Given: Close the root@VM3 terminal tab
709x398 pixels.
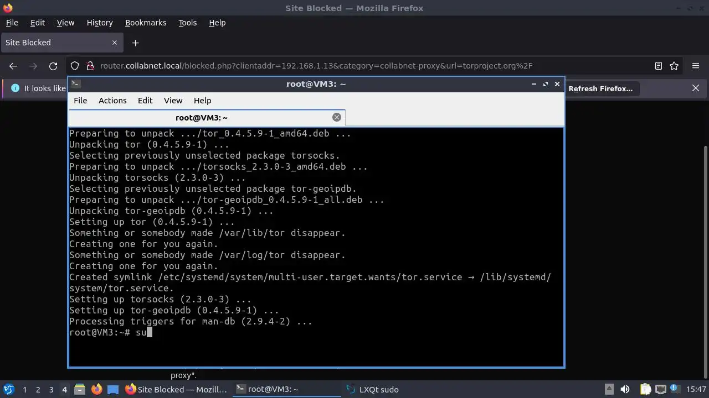Looking at the screenshot, I should pos(336,117).
